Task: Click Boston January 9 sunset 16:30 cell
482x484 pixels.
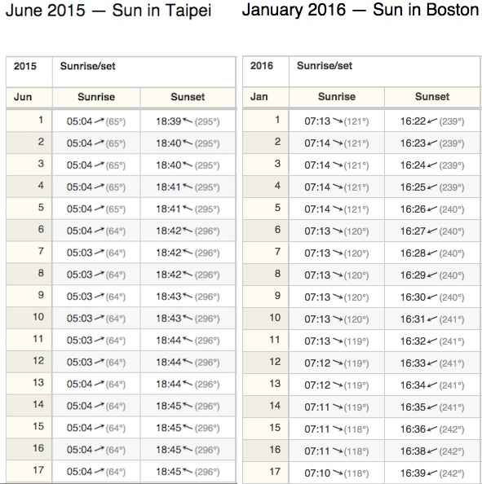Action: [432, 297]
